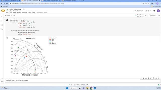161x90 pixels.
Task: Click the Bookmarks bar item
Action: tap(5, 6)
